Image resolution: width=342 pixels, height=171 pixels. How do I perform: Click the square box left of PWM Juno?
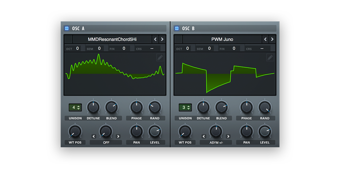pos(179,39)
